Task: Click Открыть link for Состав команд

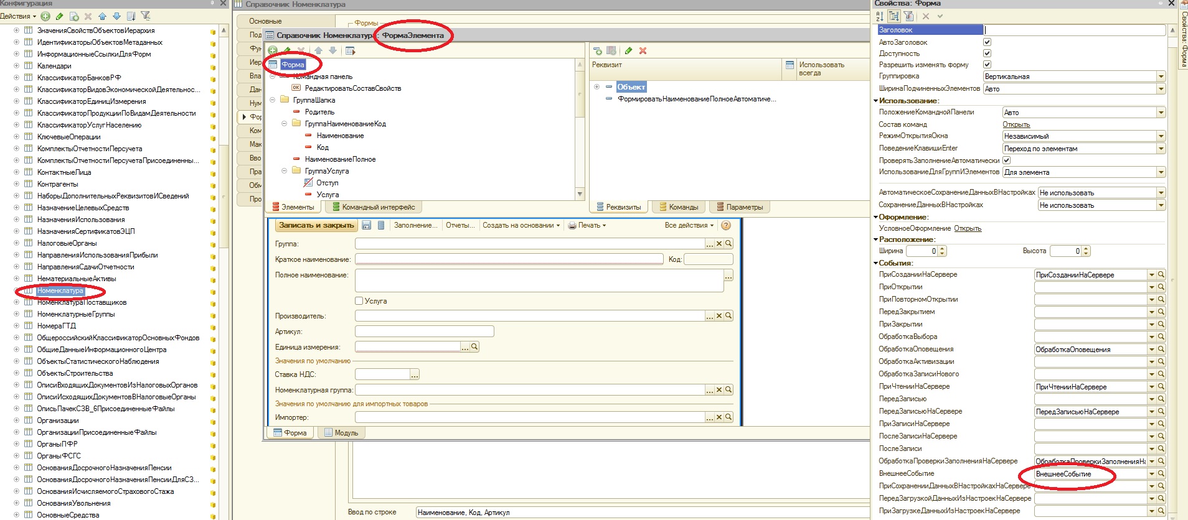Action: pyautogui.click(x=1016, y=124)
